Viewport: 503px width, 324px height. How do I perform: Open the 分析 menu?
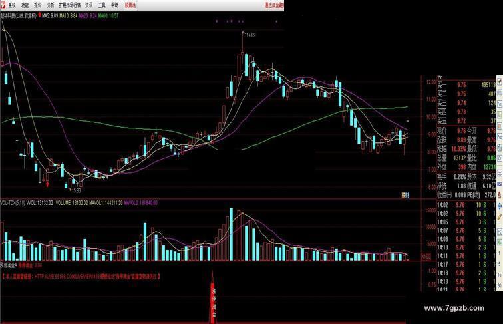pyautogui.click(x=51, y=5)
